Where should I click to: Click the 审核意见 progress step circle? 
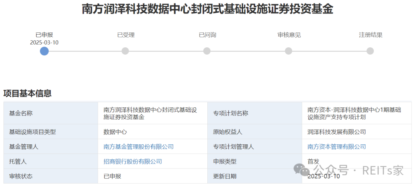click(x=288, y=51)
